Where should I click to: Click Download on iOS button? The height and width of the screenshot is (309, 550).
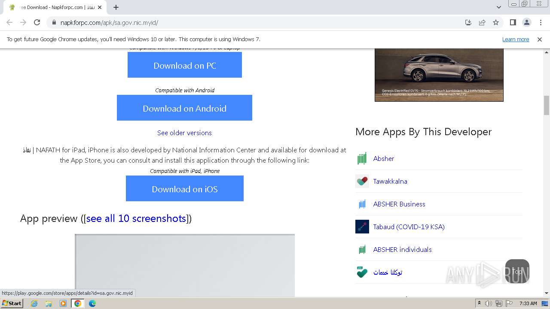(185, 189)
